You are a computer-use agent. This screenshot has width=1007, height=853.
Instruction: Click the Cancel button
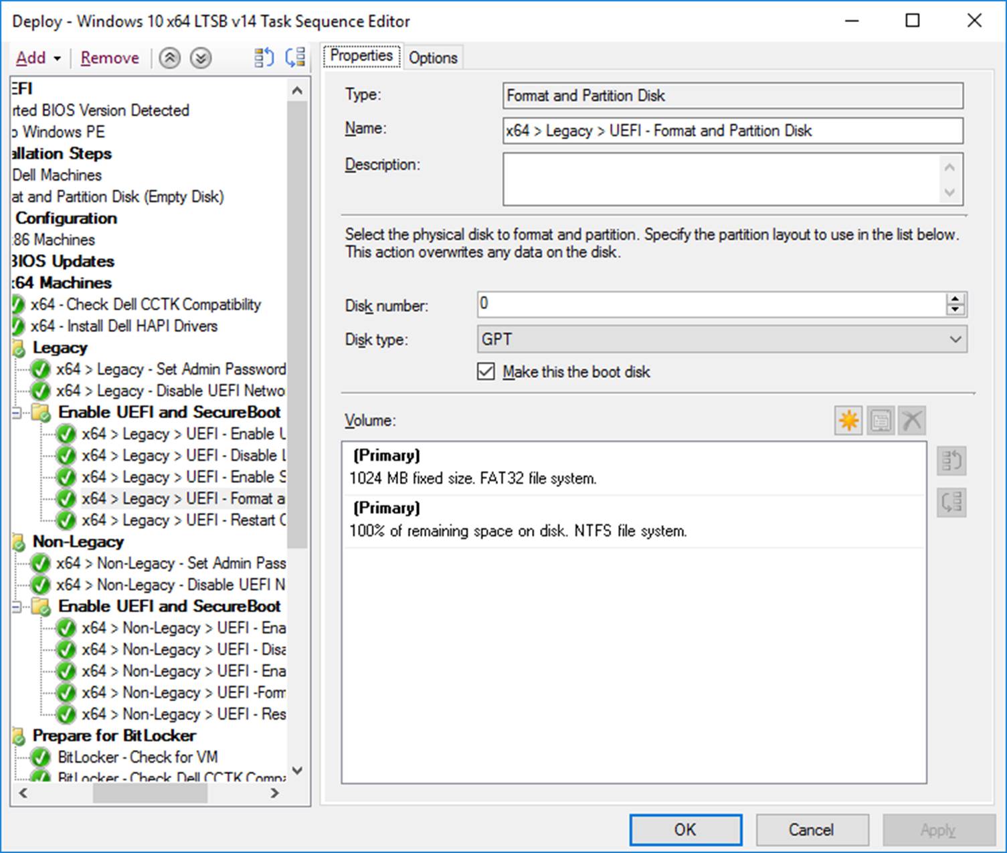pos(812,830)
